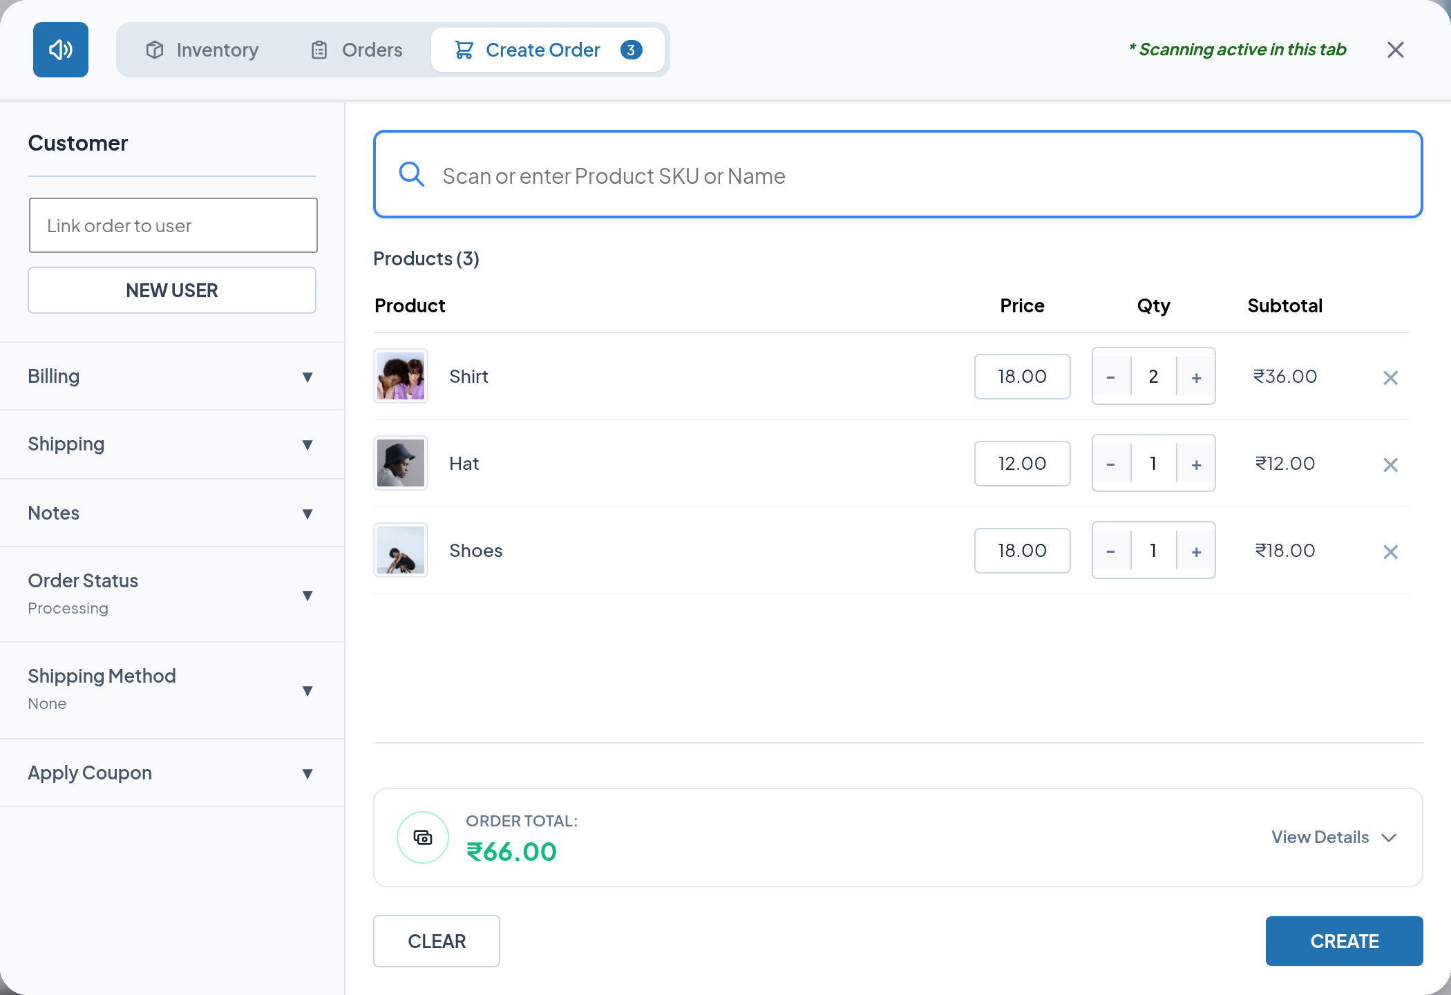This screenshot has width=1451, height=995.
Task: Close the order dialog with X icon
Action: pyautogui.click(x=1395, y=50)
